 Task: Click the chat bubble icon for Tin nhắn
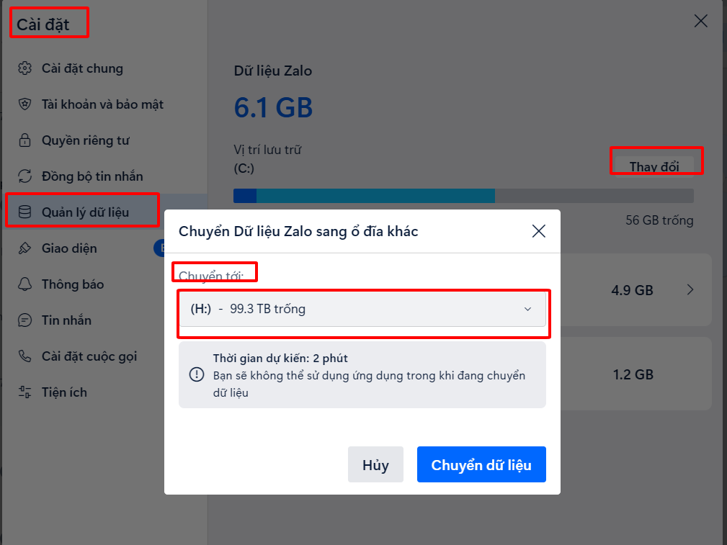click(x=25, y=320)
